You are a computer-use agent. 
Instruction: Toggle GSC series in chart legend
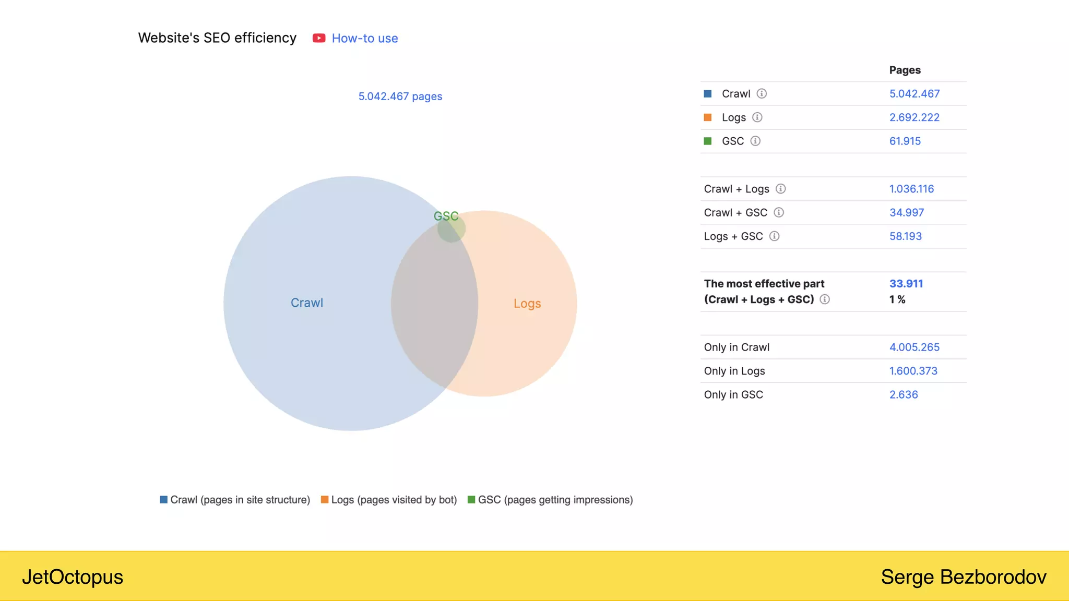point(550,500)
